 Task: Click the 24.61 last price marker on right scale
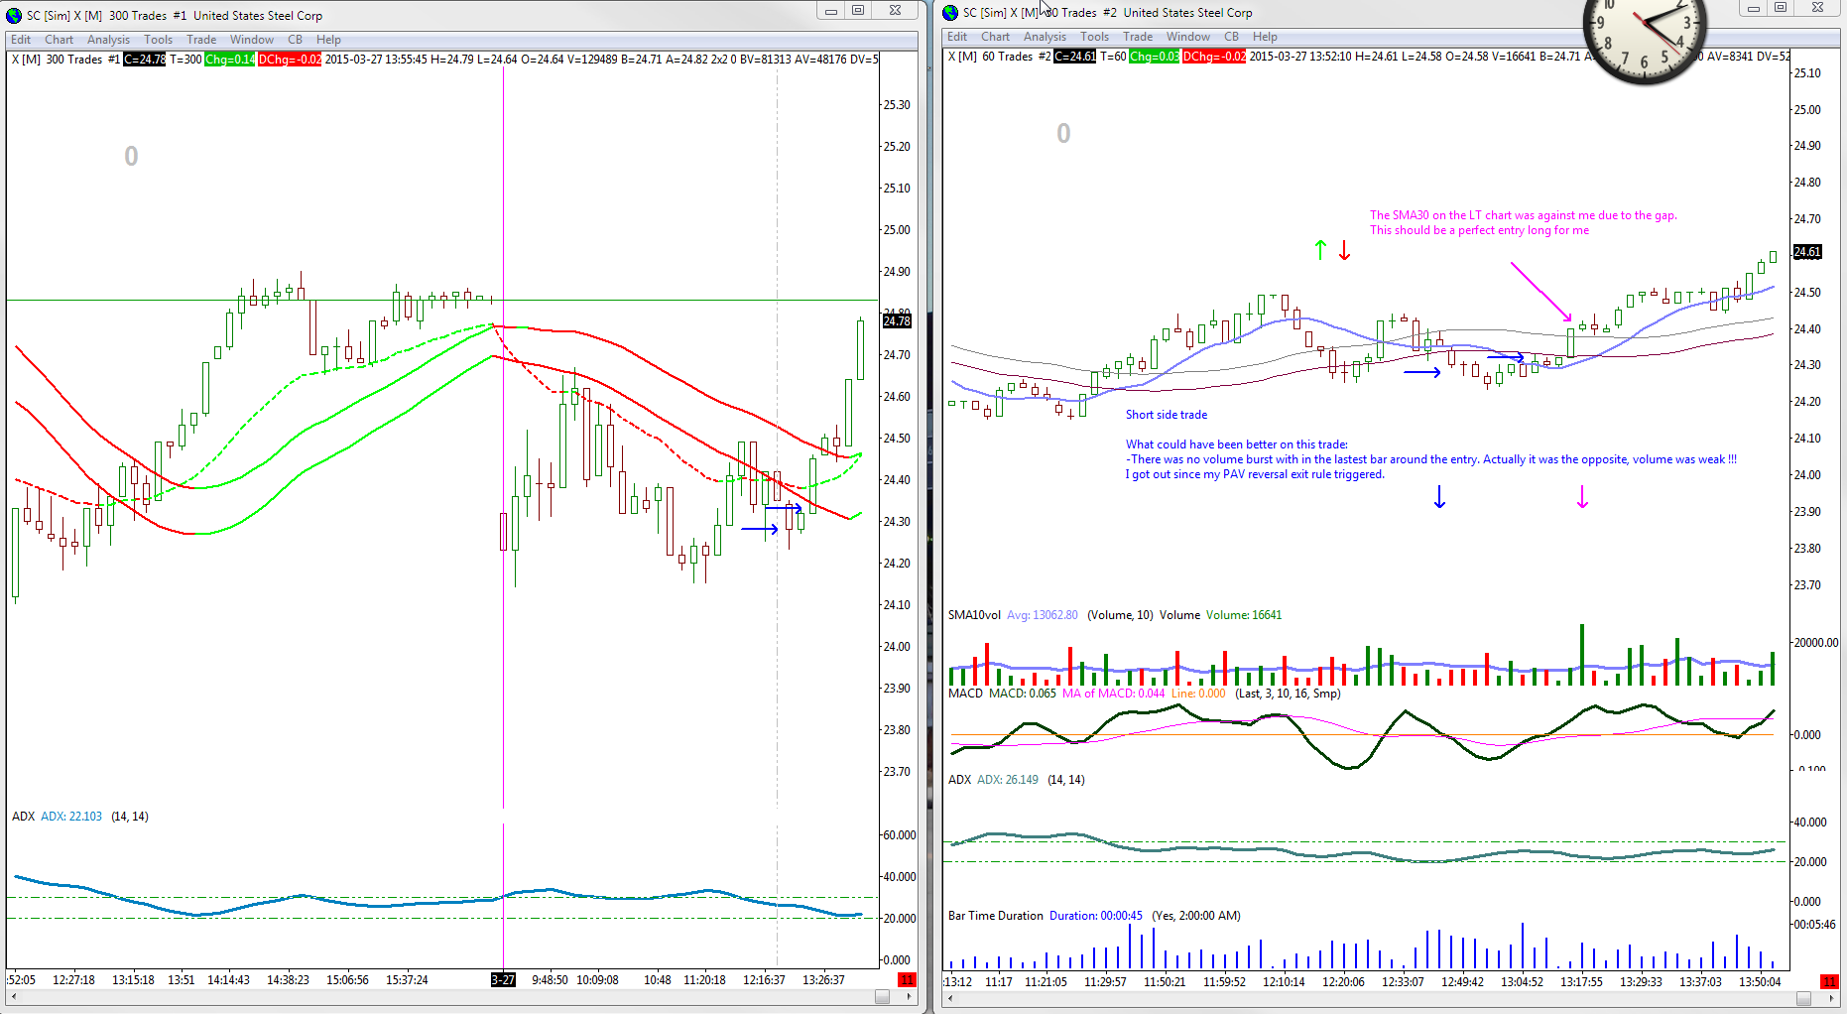(x=1807, y=252)
